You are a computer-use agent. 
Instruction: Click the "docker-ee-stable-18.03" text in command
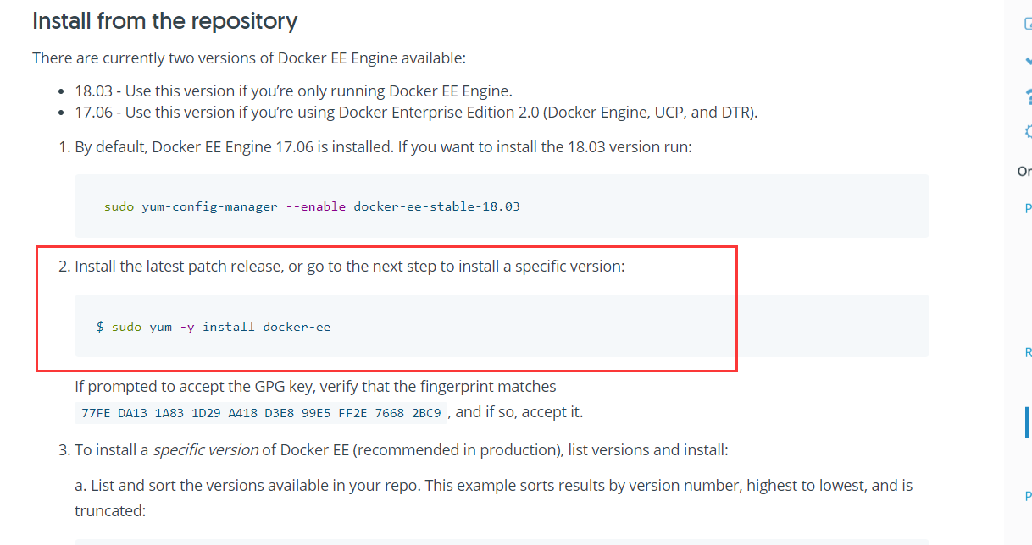click(x=436, y=206)
